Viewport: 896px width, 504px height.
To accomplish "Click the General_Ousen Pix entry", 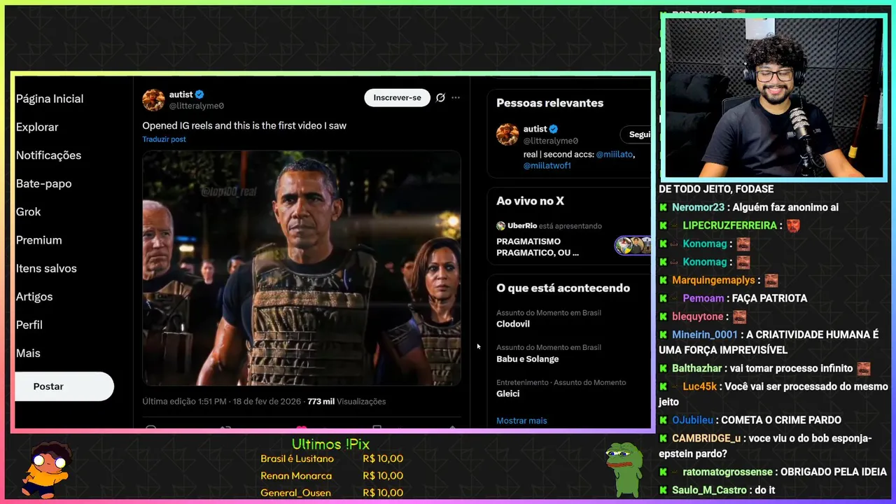I will click(x=332, y=493).
